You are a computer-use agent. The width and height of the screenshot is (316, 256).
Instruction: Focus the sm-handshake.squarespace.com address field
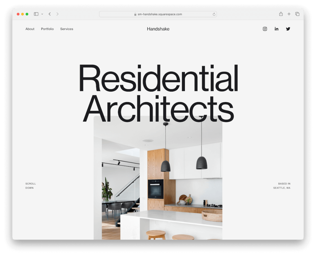[x=158, y=14]
